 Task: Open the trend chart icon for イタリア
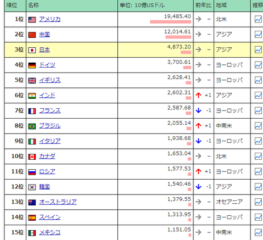tap(258, 141)
